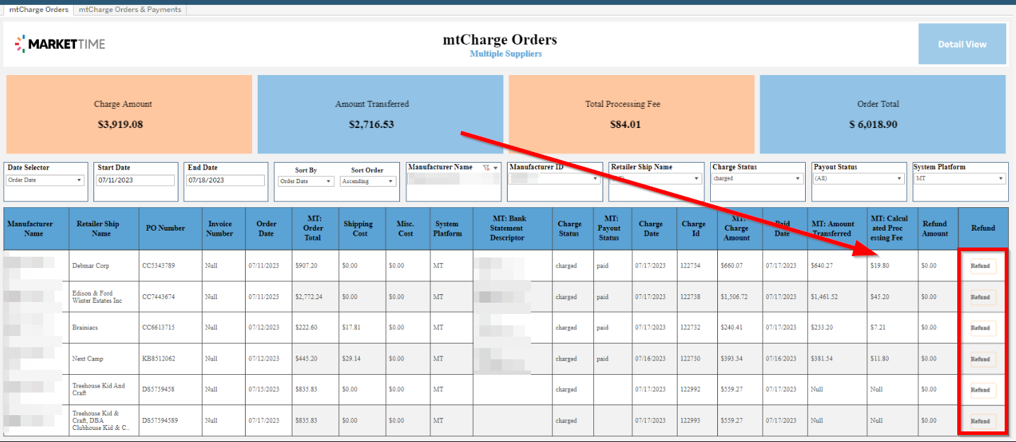Select the Total Processing Fee $84.01 card
1016x442 pixels.
[632, 115]
